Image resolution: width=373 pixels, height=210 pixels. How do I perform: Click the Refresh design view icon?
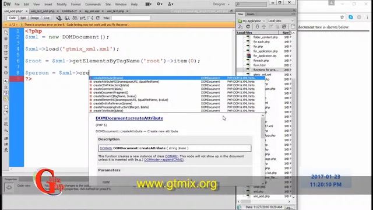pos(98,18)
